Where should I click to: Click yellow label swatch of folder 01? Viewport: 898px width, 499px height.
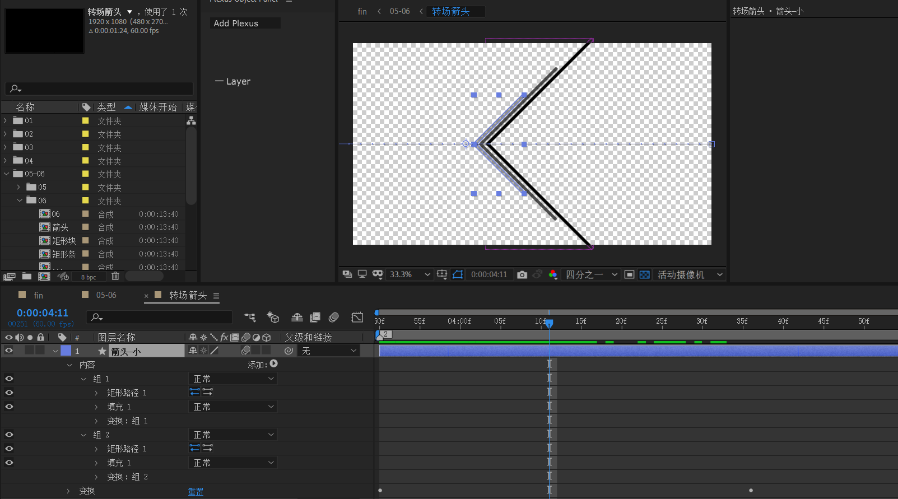(x=86, y=120)
